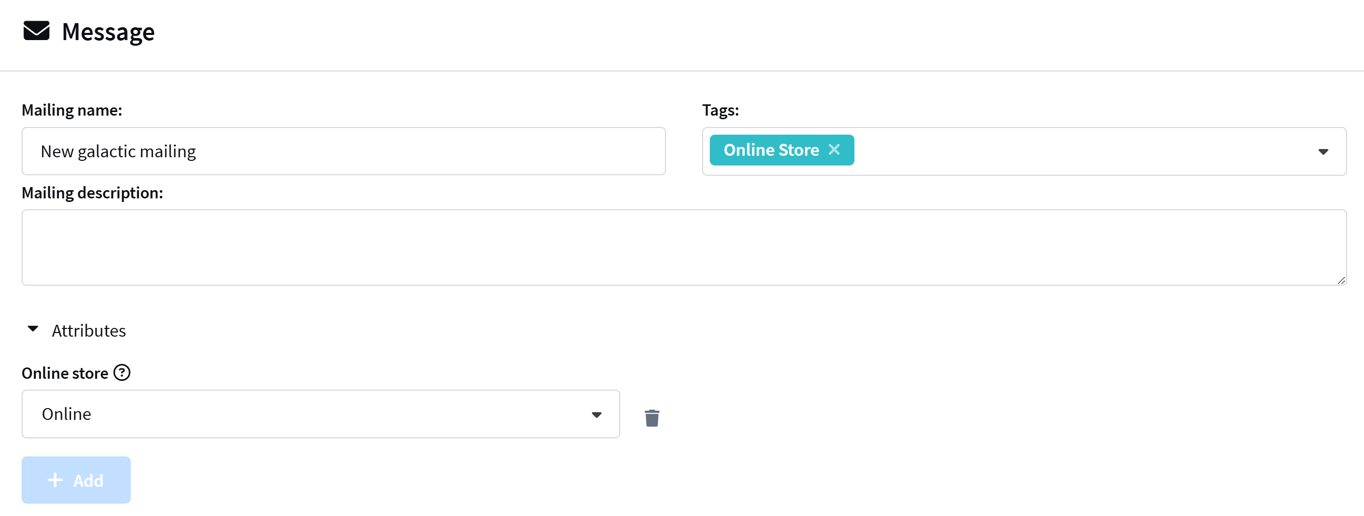
Task: Click the Mailing name label
Action: [x=72, y=110]
